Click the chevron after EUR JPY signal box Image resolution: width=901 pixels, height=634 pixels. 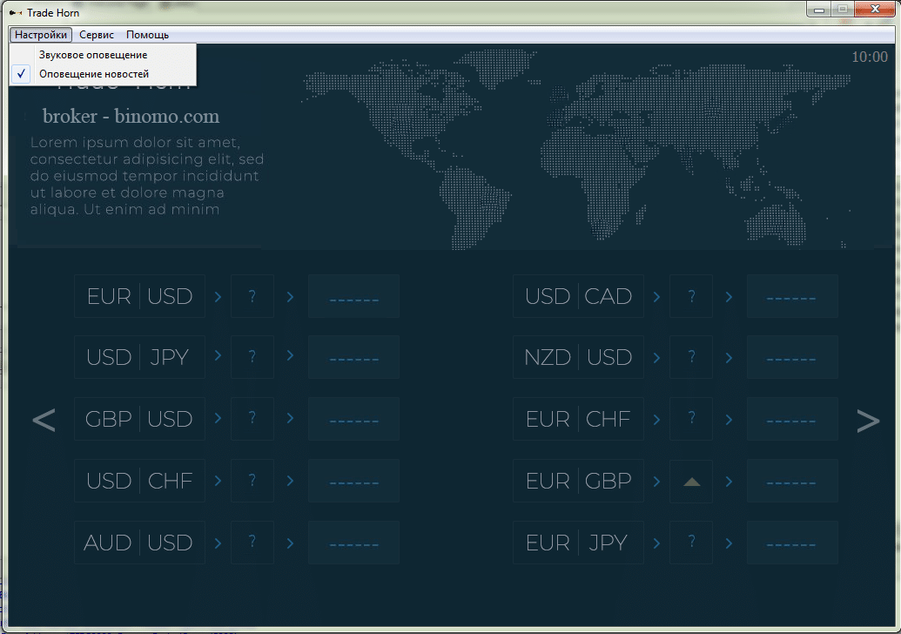tap(729, 543)
